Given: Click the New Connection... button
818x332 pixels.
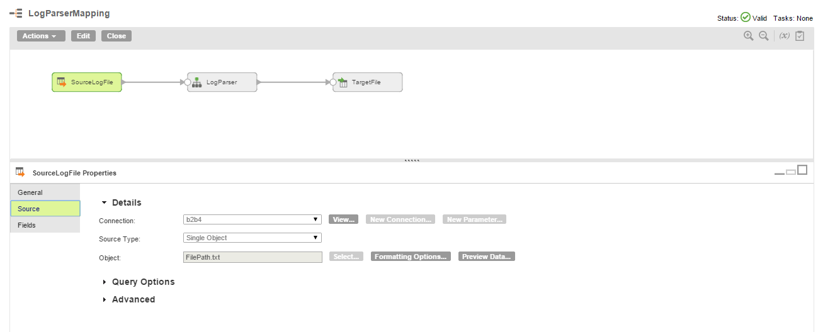Looking at the screenshot, I should coord(401,219).
